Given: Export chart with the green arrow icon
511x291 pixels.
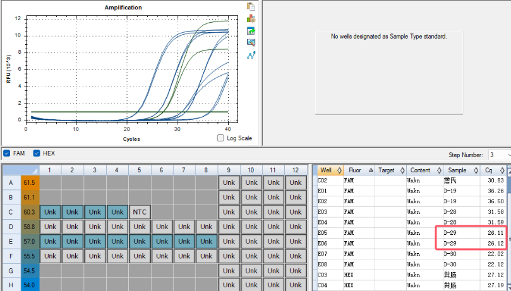Looking at the screenshot, I should coord(251,30).
